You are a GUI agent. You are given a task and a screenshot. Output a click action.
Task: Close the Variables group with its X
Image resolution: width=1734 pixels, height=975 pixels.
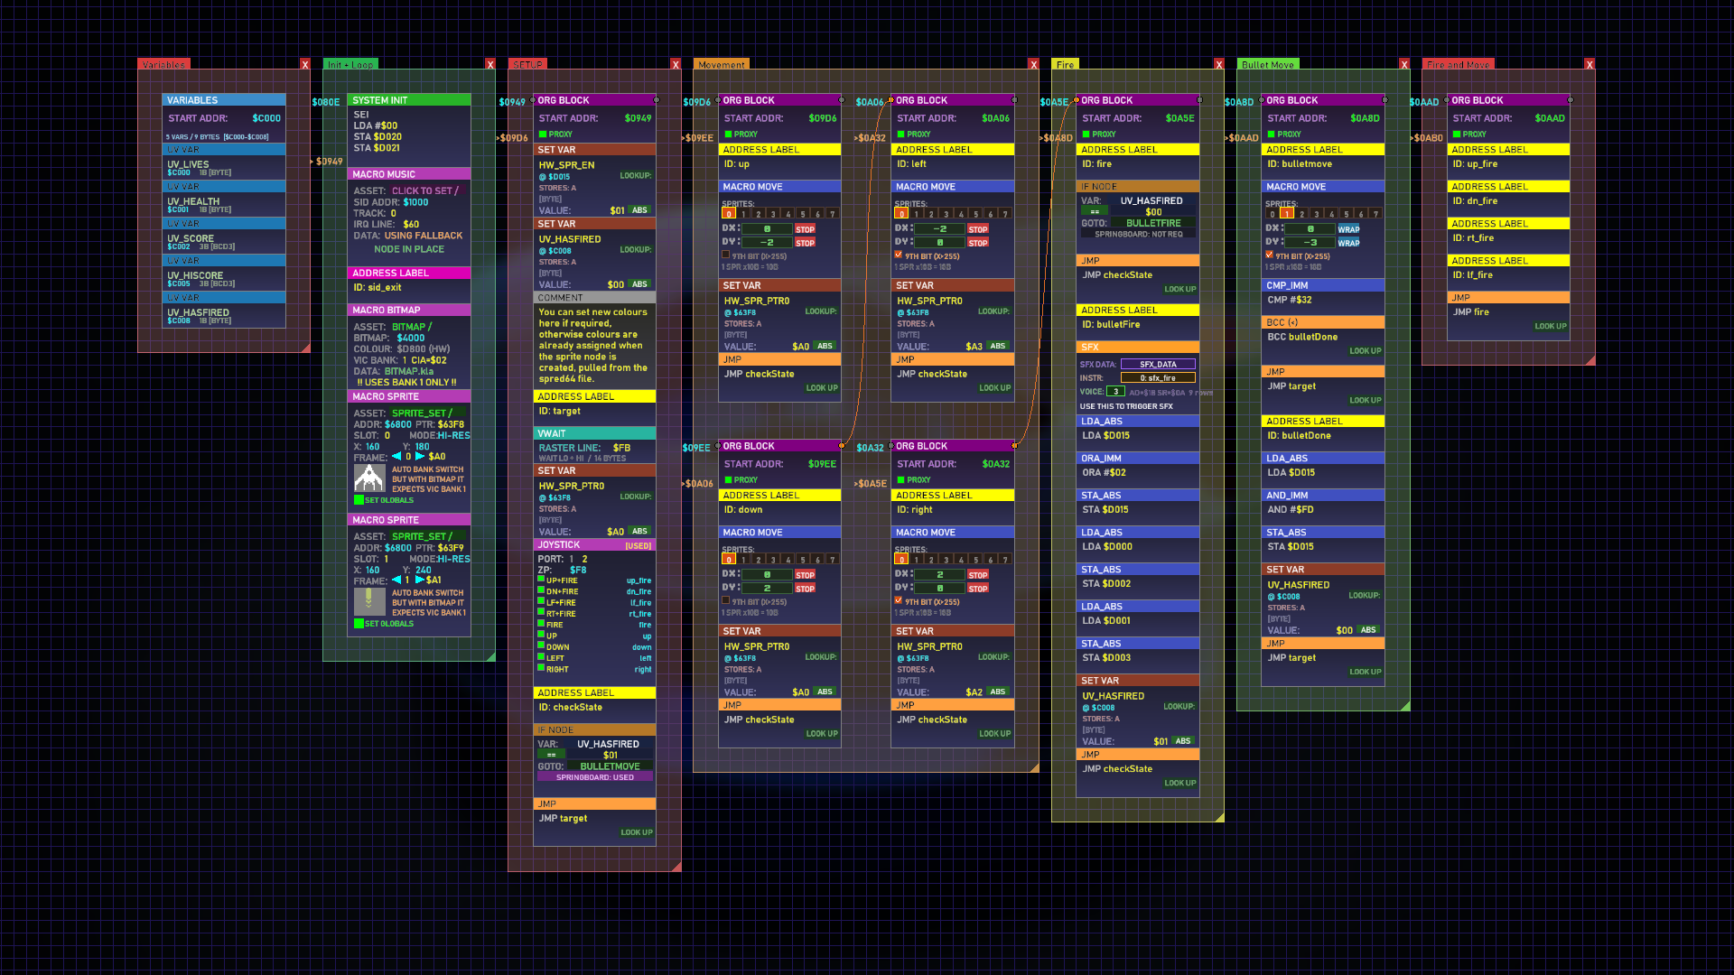click(305, 65)
